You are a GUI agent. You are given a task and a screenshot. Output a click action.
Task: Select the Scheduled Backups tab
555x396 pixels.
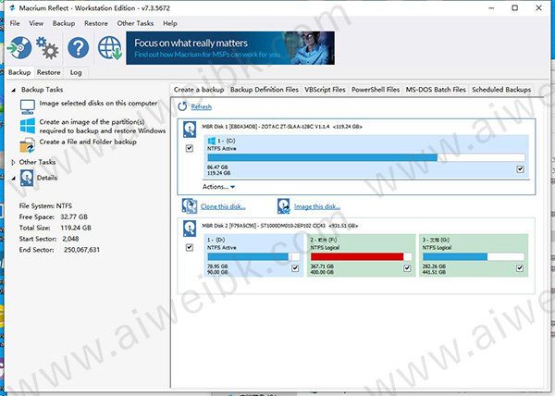pos(501,90)
